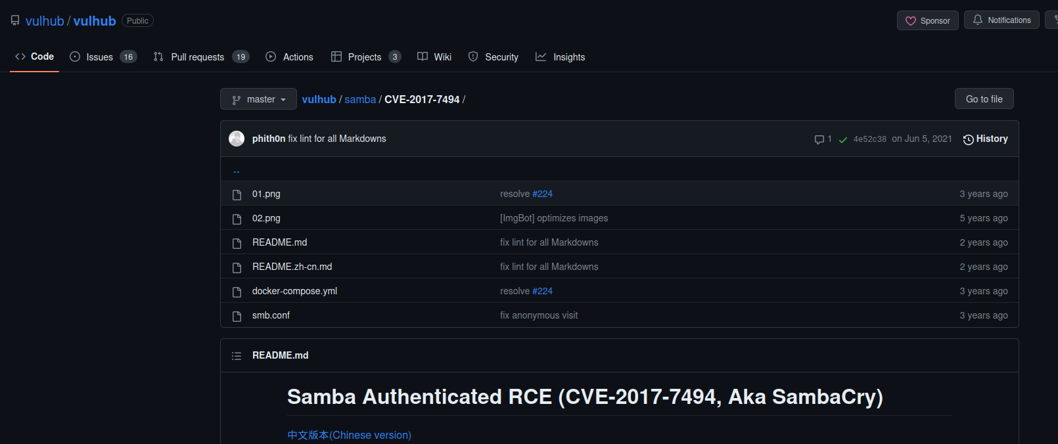The width and height of the screenshot is (1058, 444).
Task: Click the README.md header title
Action: pos(280,355)
